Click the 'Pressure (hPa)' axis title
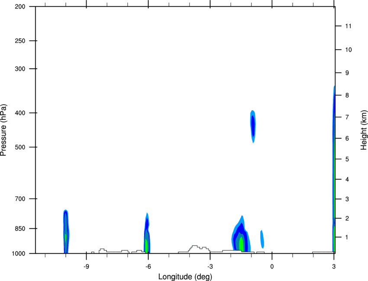368x281 pixels. tap(3, 130)
